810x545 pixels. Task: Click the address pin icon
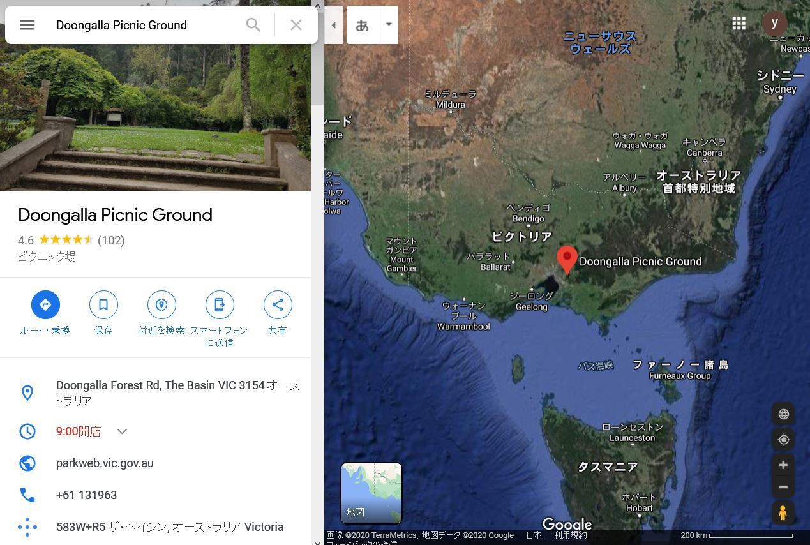coord(27,392)
